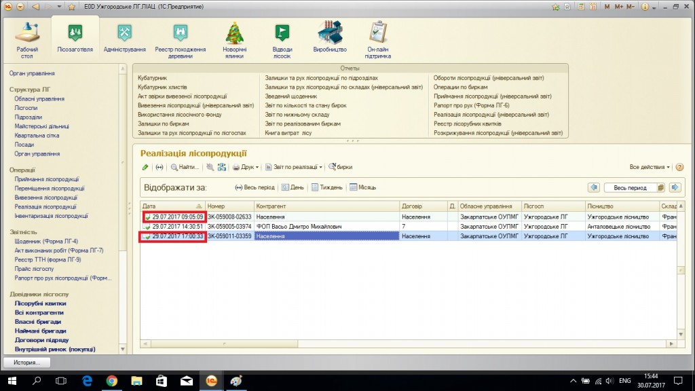Click the edit pencil icon in toolbar
This screenshot has width=695, height=391.
pyautogui.click(x=145, y=167)
